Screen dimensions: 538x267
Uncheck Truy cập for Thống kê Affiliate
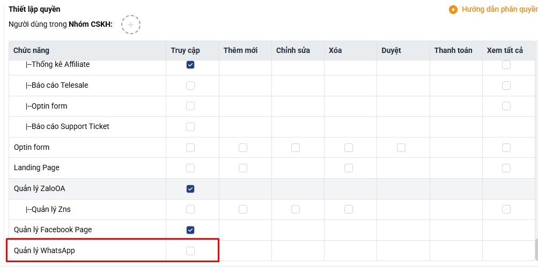coord(190,65)
